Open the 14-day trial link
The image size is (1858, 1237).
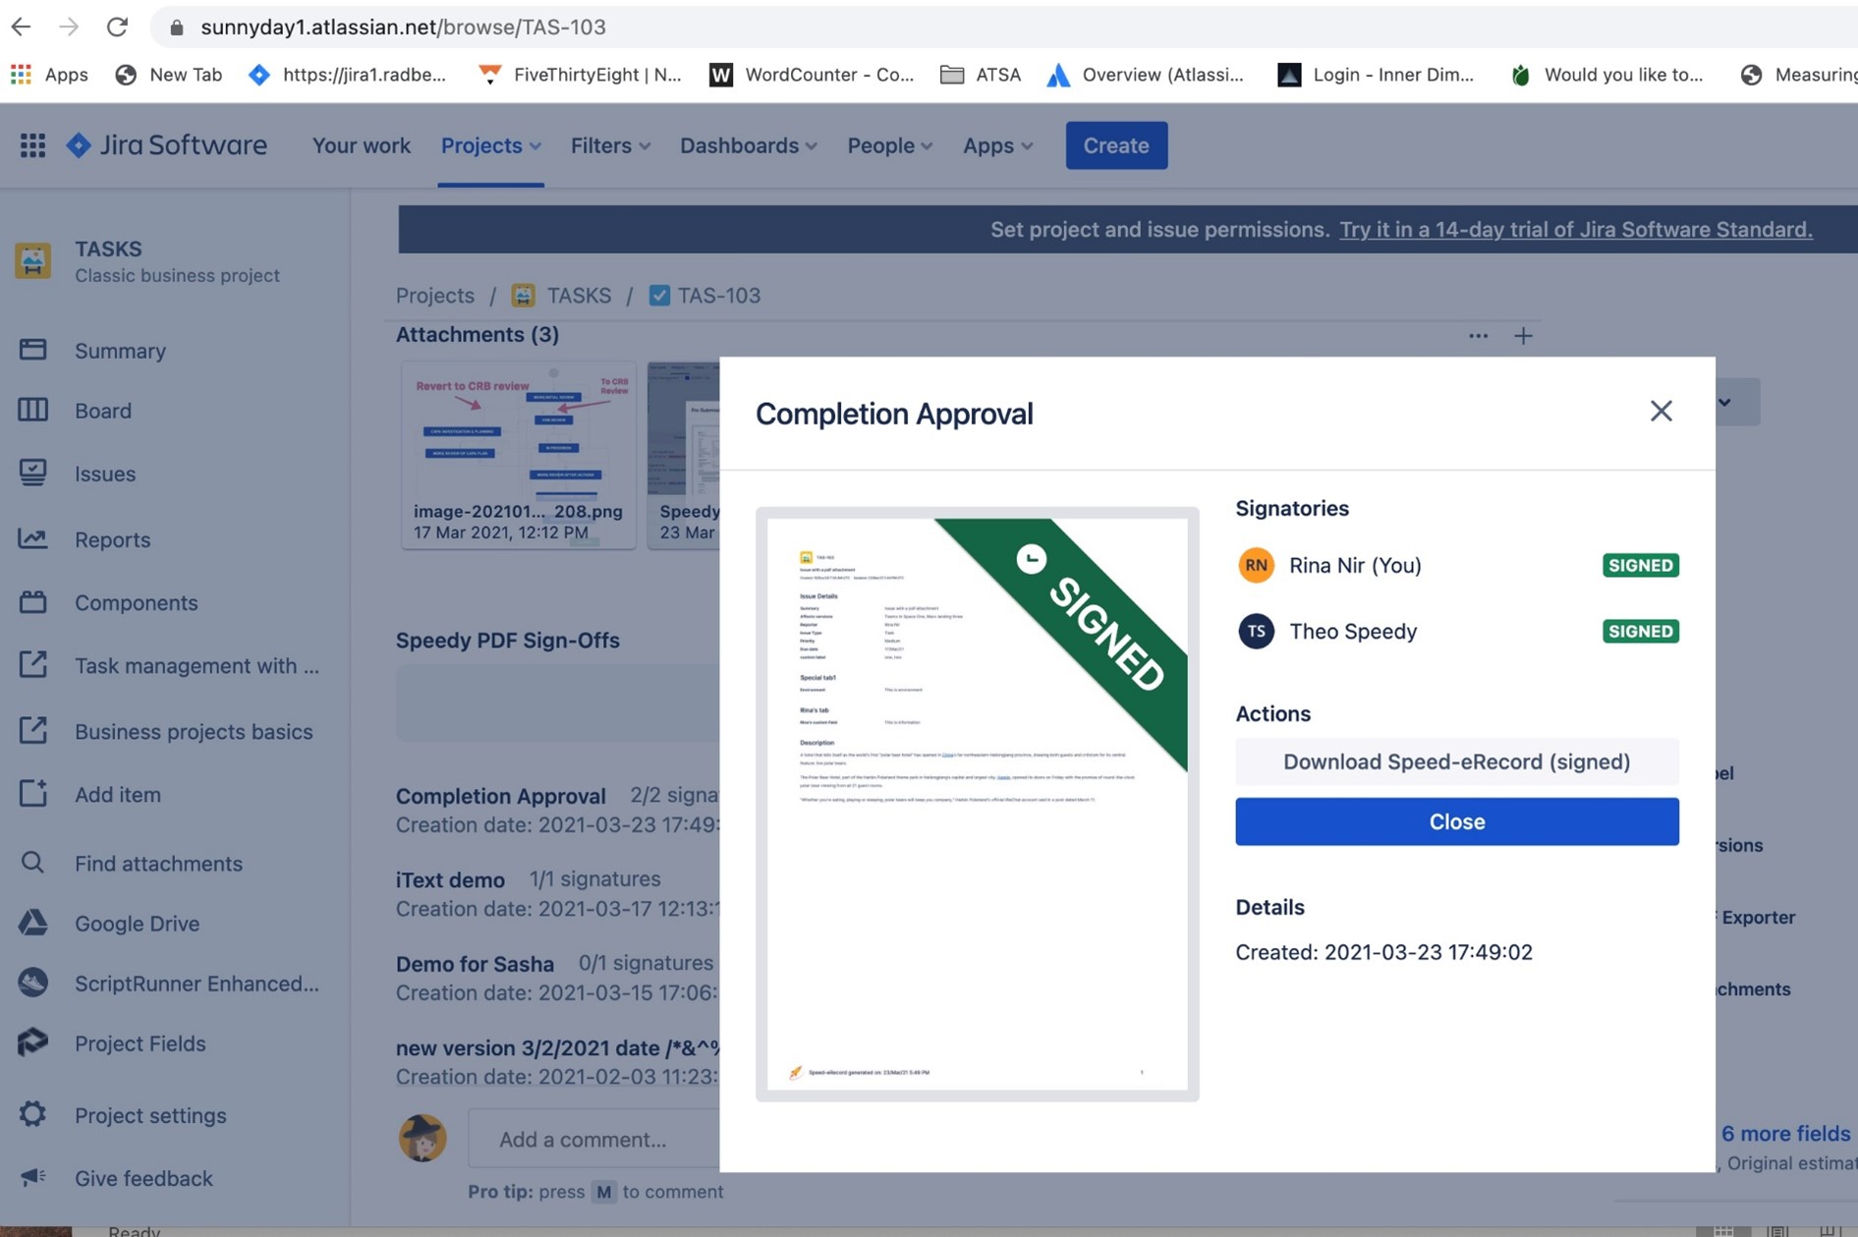(1575, 229)
